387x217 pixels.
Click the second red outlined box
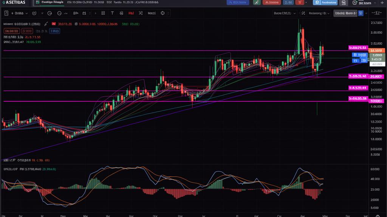(27, 31)
